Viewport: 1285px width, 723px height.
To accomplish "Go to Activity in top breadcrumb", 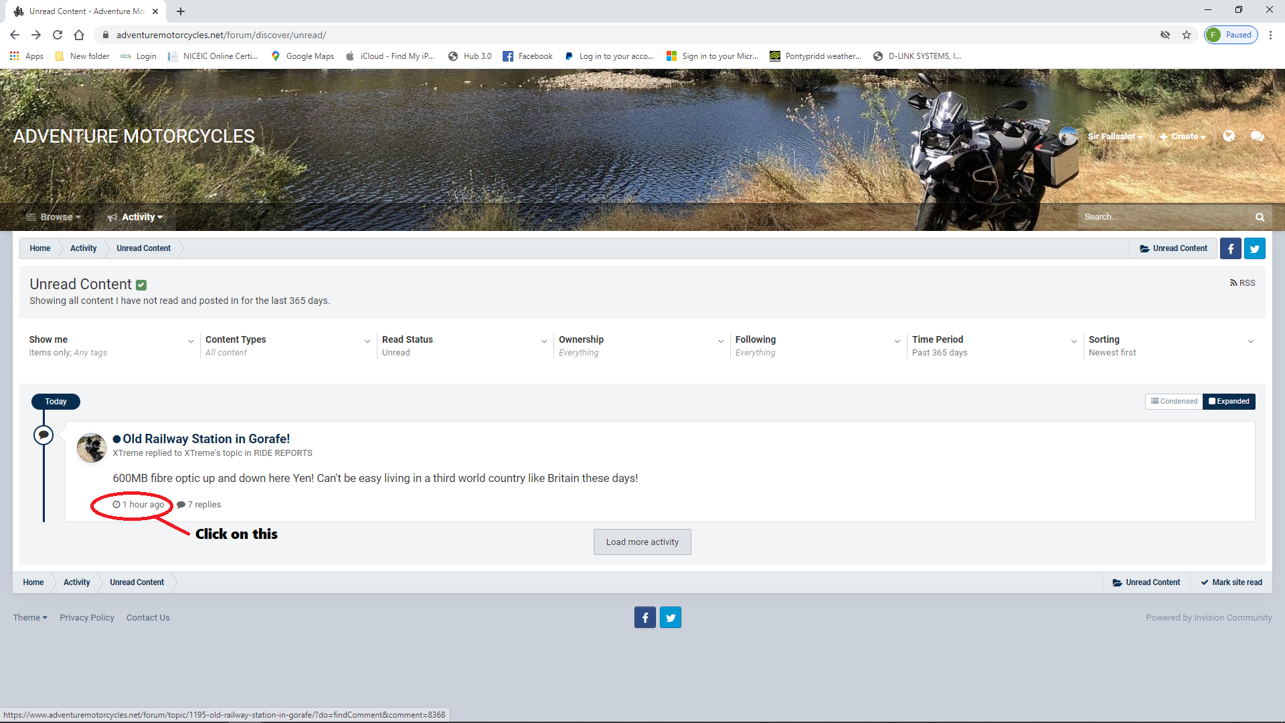I will 84,248.
